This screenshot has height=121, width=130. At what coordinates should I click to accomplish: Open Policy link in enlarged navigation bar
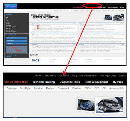coord(74,76)
